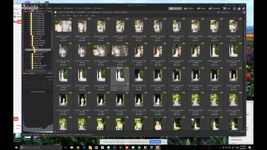Click the folder icon in the path bar
The height and width of the screenshot is (150, 267).
click(55, 12)
